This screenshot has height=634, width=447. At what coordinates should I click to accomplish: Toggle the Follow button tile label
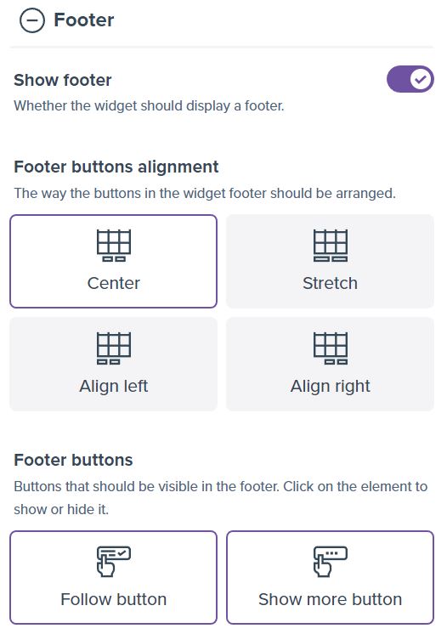click(x=114, y=599)
